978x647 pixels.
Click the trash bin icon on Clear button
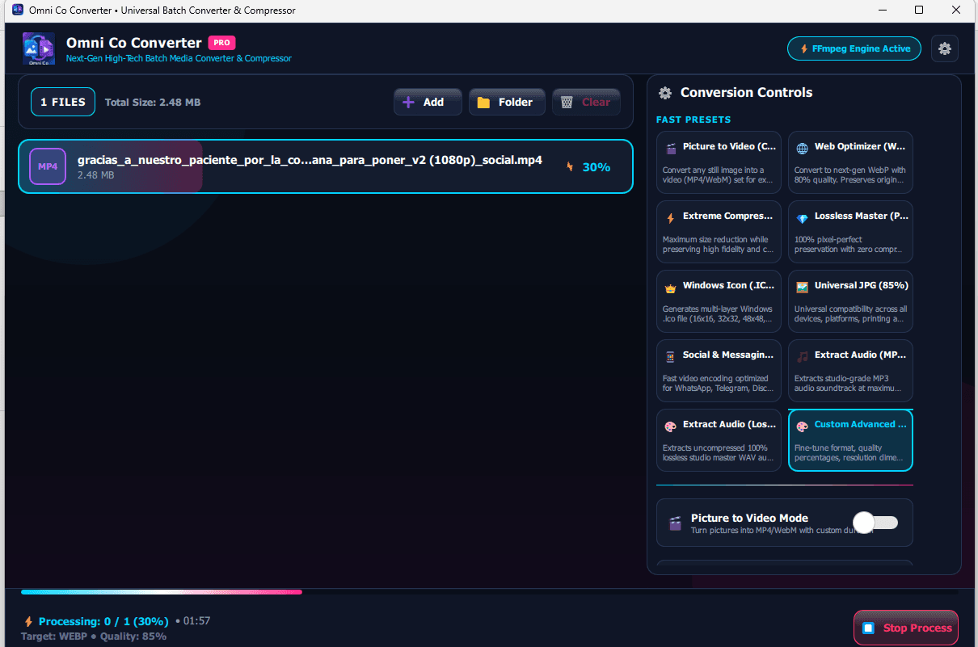pyautogui.click(x=567, y=103)
